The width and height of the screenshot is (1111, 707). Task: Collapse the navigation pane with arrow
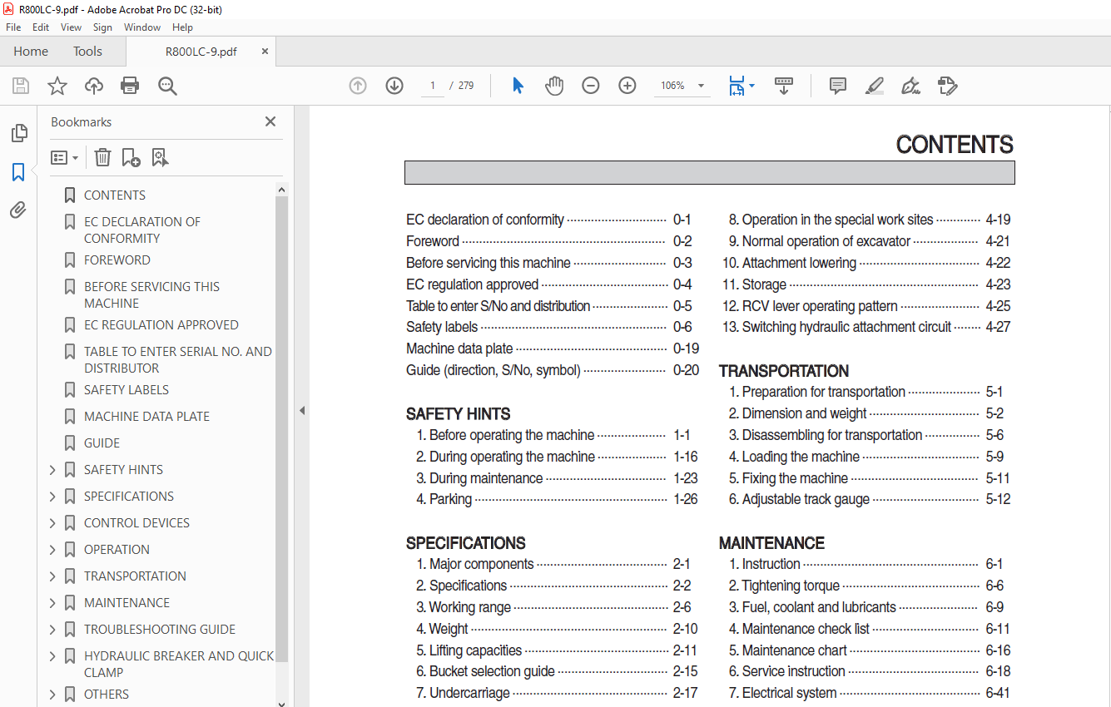302,410
